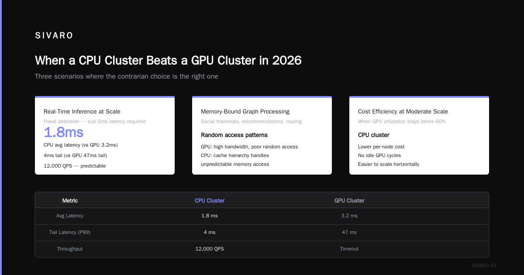Screen dimensions: 524x275
Task: Select the Avg Latency row label
Action: point(70,216)
